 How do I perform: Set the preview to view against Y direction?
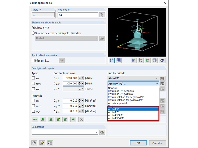[x=140, y=60]
